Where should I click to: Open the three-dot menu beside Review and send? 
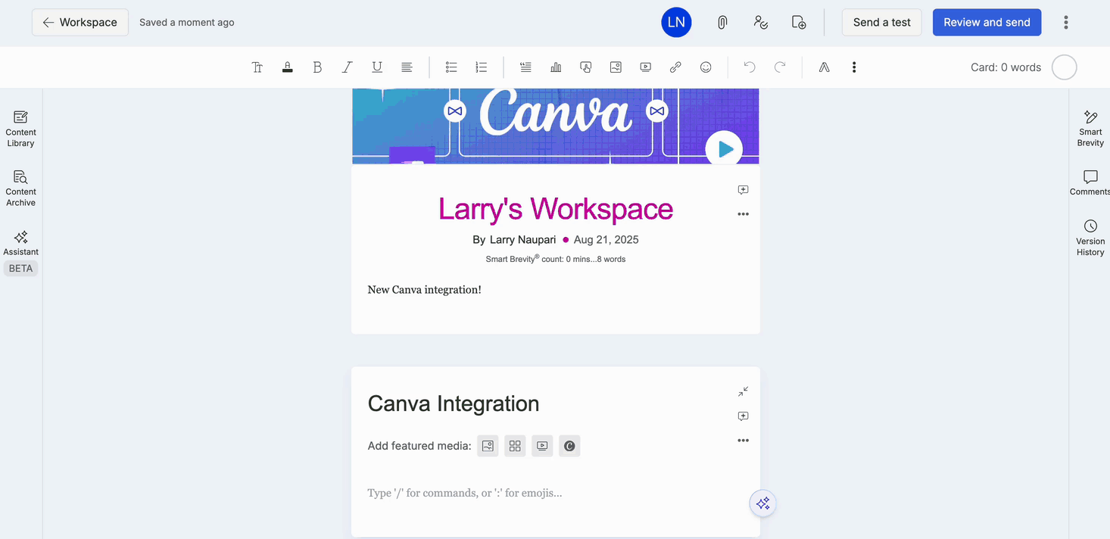(x=1065, y=23)
